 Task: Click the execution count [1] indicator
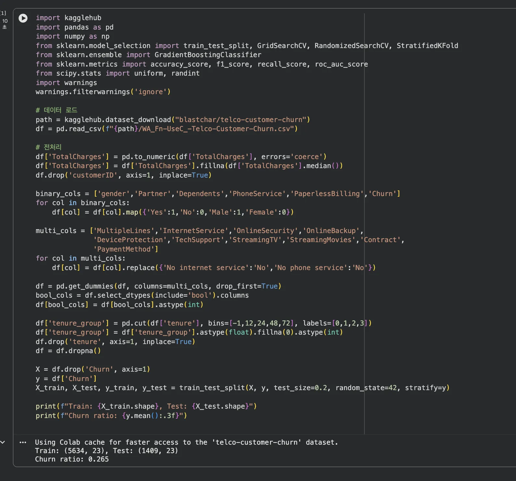[x=3, y=13]
